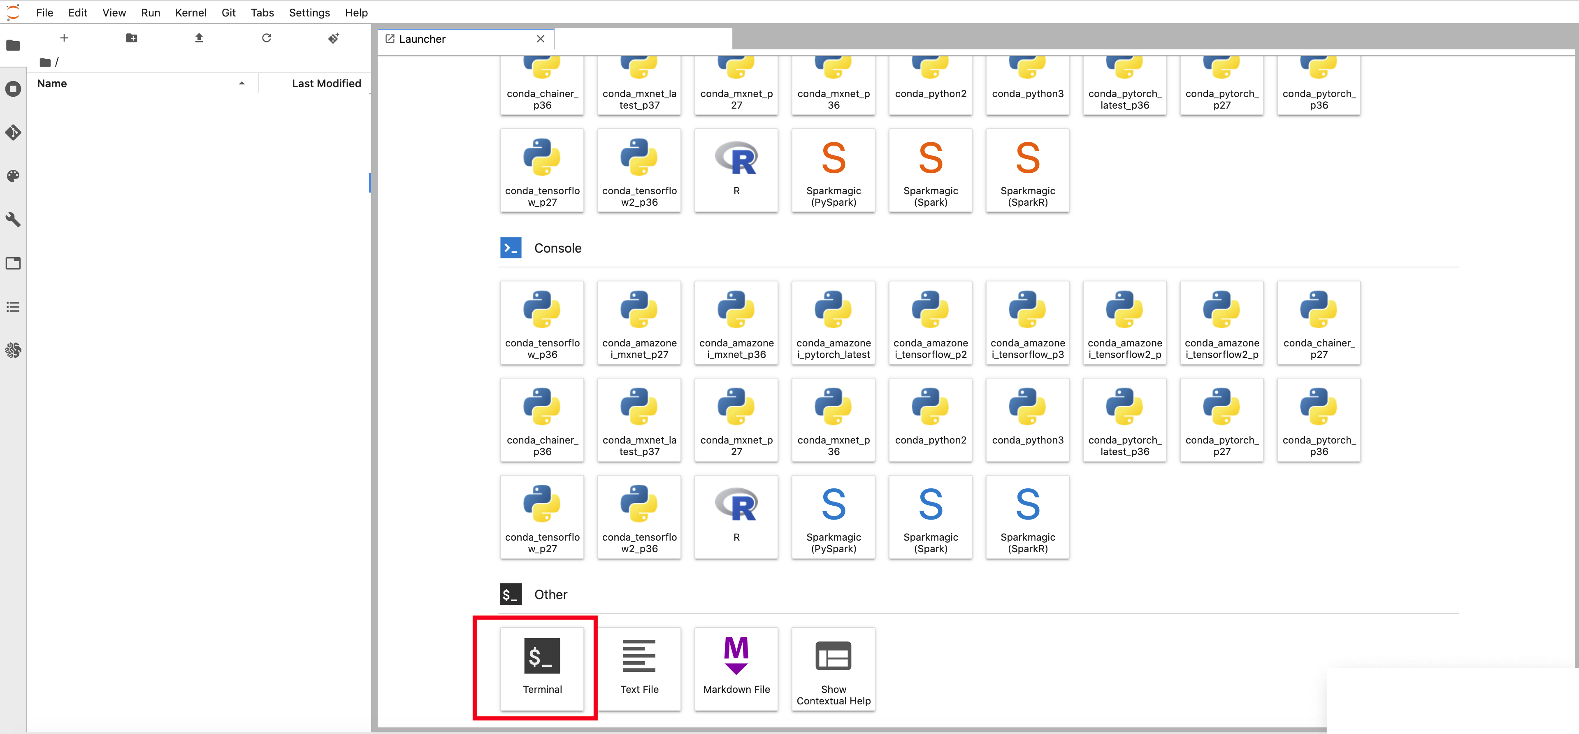Sort files by Name column arrow
This screenshot has height=734, width=1579.
click(x=241, y=84)
